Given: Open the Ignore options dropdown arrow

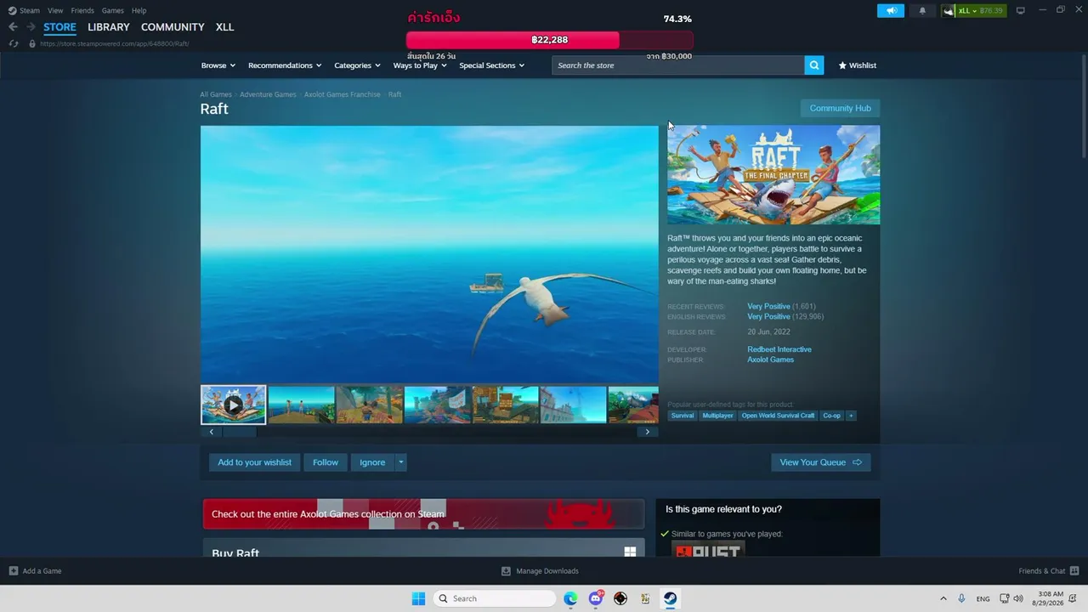Looking at the screenshot, I should point(400,462).
